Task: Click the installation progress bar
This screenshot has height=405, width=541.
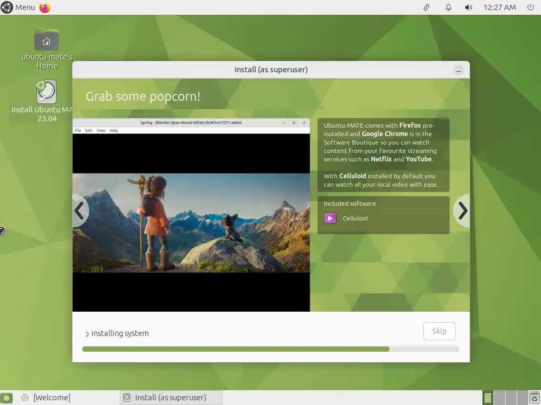Action: 270,349
